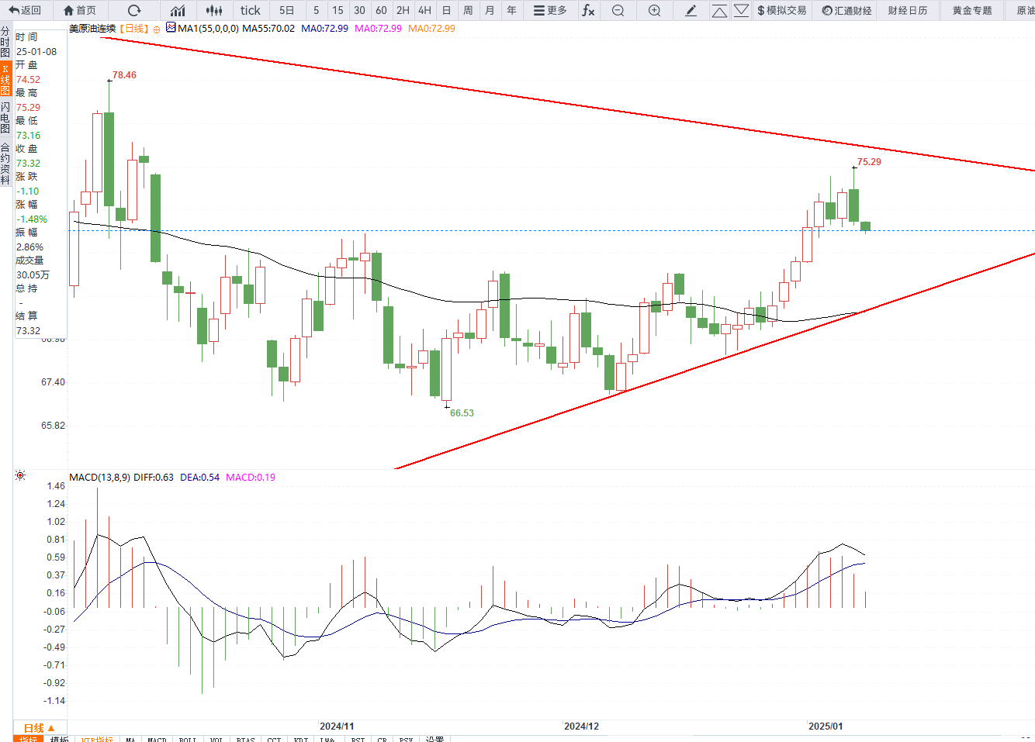This screenshot has height=742, width=1035.
Task: Choose the CCI indicator tab
Action: tap(274, 739)
